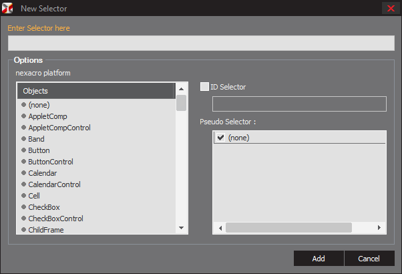The height and width of the screenshot is (274, 402).
Task: Enable the ID Selector checkbox
Action: [204, 86]
